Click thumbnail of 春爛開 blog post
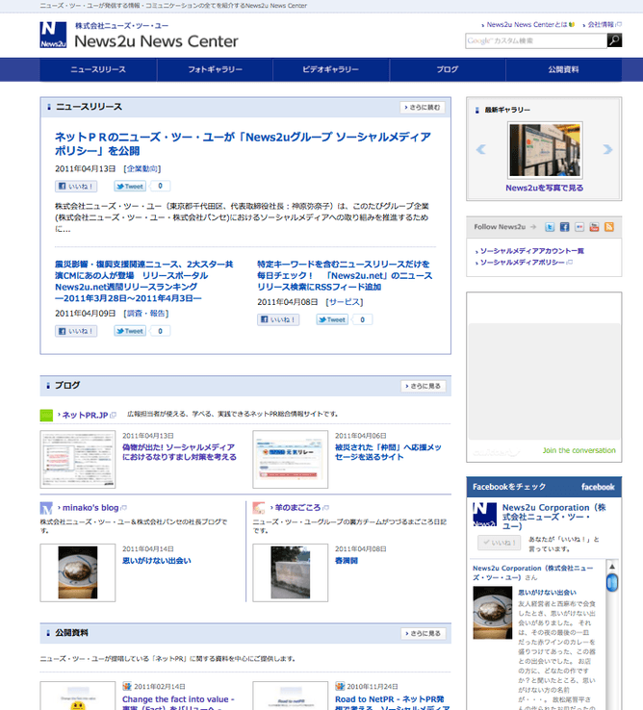Viewport: 643px width, 710px height. point(291,572)
